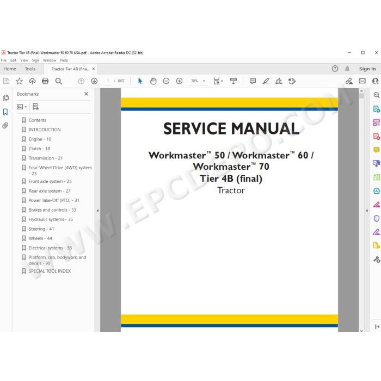This screenshot has width=381, height=381.
Task: Open notifications bell icon
Action: 347,69
